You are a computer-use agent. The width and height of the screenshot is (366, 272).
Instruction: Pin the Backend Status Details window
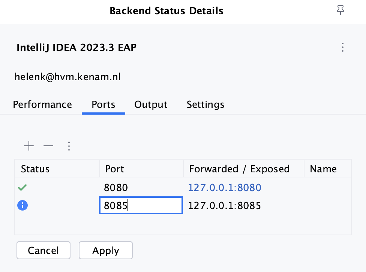[340, 10]
